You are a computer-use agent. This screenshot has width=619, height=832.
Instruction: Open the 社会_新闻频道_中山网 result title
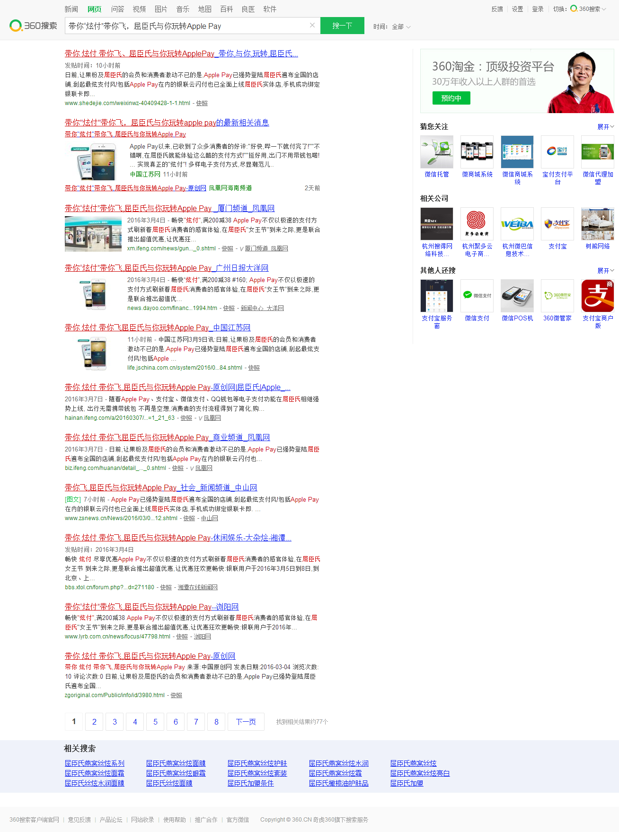pos(161,487)
